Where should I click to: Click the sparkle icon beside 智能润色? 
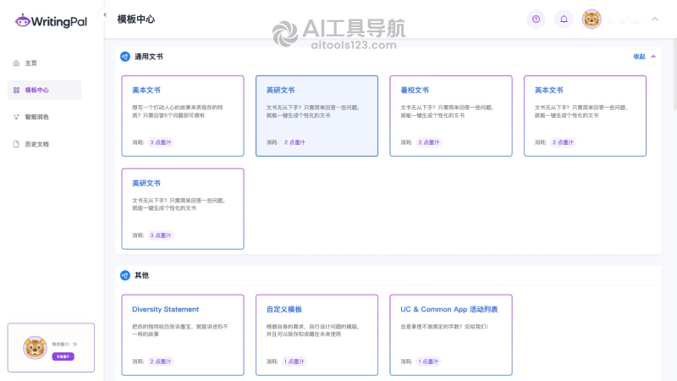click(x=16, y=117)
